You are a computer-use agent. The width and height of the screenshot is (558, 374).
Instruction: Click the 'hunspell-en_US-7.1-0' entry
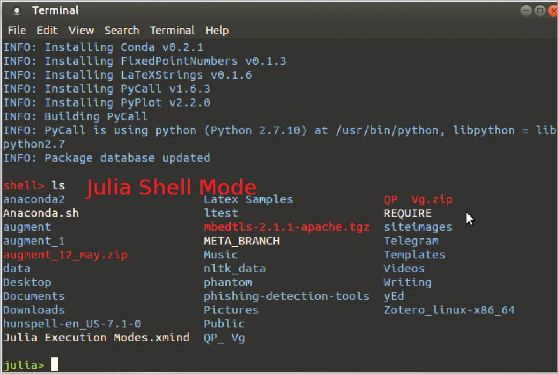click(x=72, y=324)
